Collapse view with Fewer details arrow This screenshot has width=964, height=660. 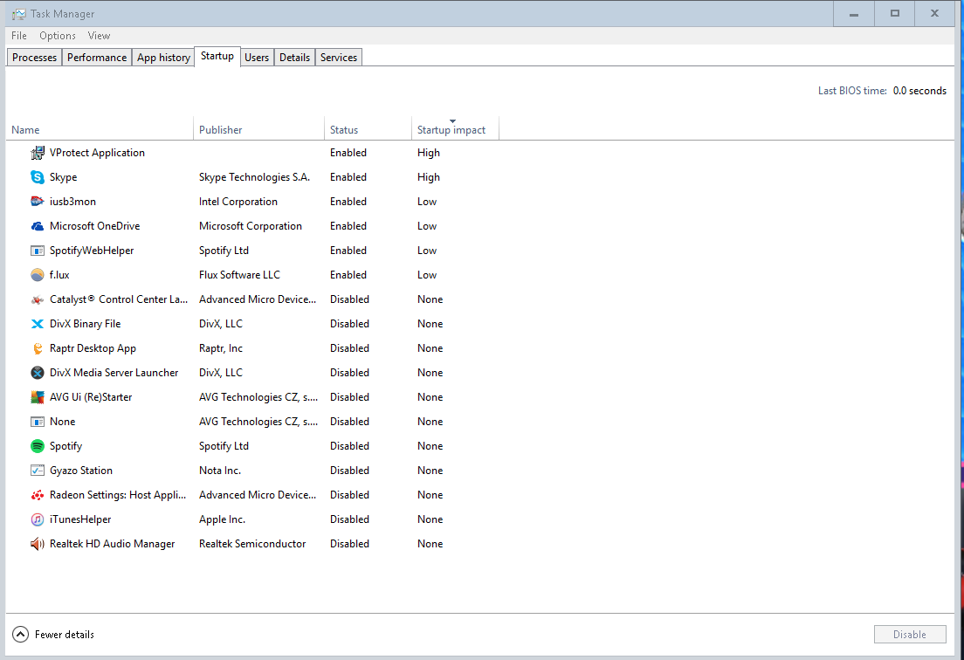(x=20, y=634)
